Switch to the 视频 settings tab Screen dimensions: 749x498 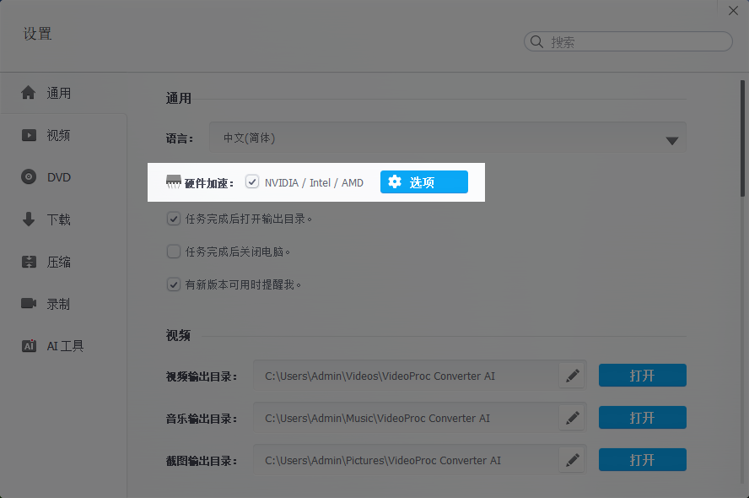pyautogui.click(x=63, y=135)
